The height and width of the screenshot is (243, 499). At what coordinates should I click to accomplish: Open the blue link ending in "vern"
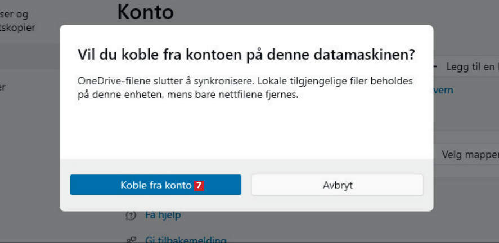443,90
